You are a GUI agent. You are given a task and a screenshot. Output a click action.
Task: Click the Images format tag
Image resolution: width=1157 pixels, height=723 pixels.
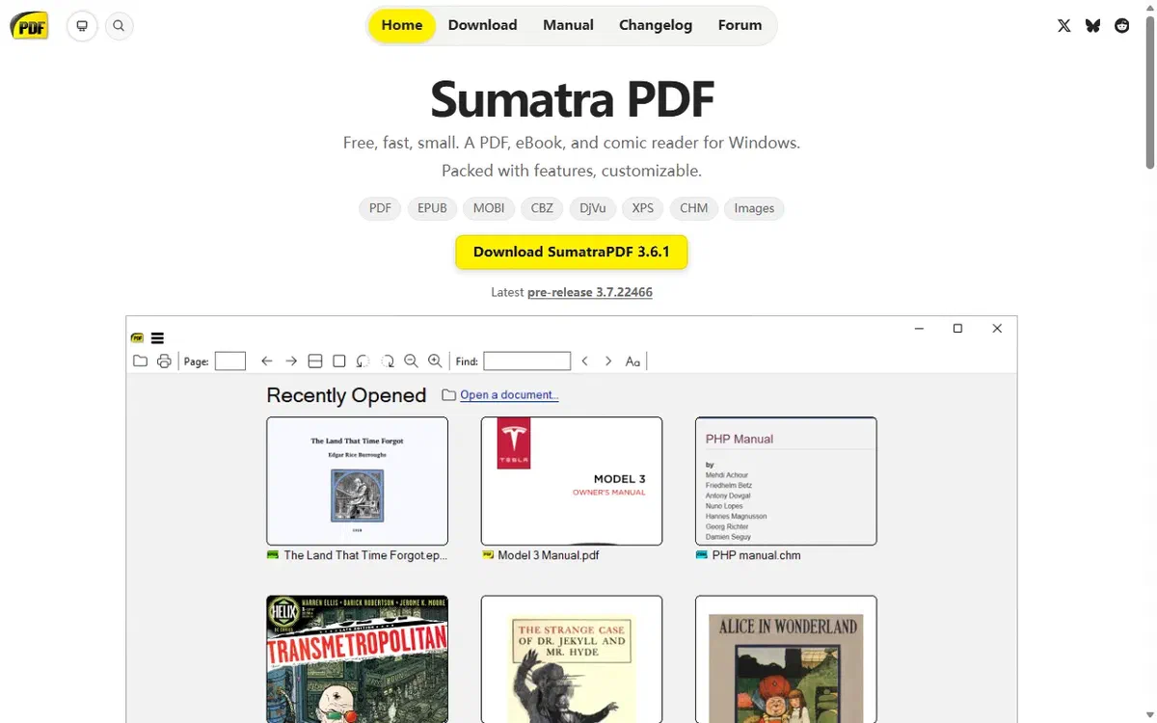tap(754, 208)
